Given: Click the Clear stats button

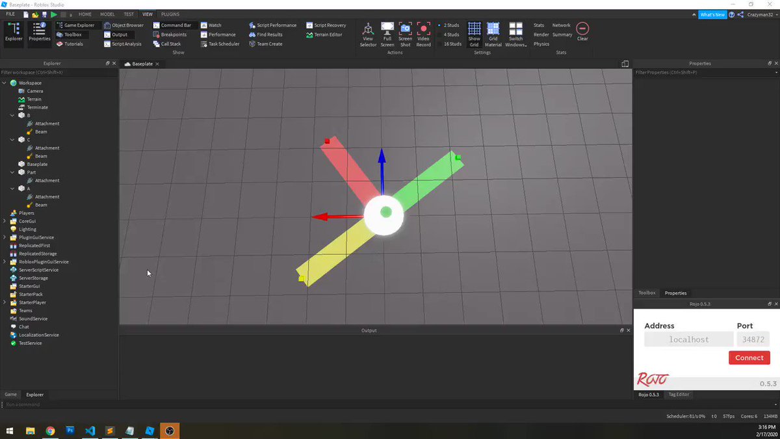Looking at the screenshot, I should [x=582, y=31].
